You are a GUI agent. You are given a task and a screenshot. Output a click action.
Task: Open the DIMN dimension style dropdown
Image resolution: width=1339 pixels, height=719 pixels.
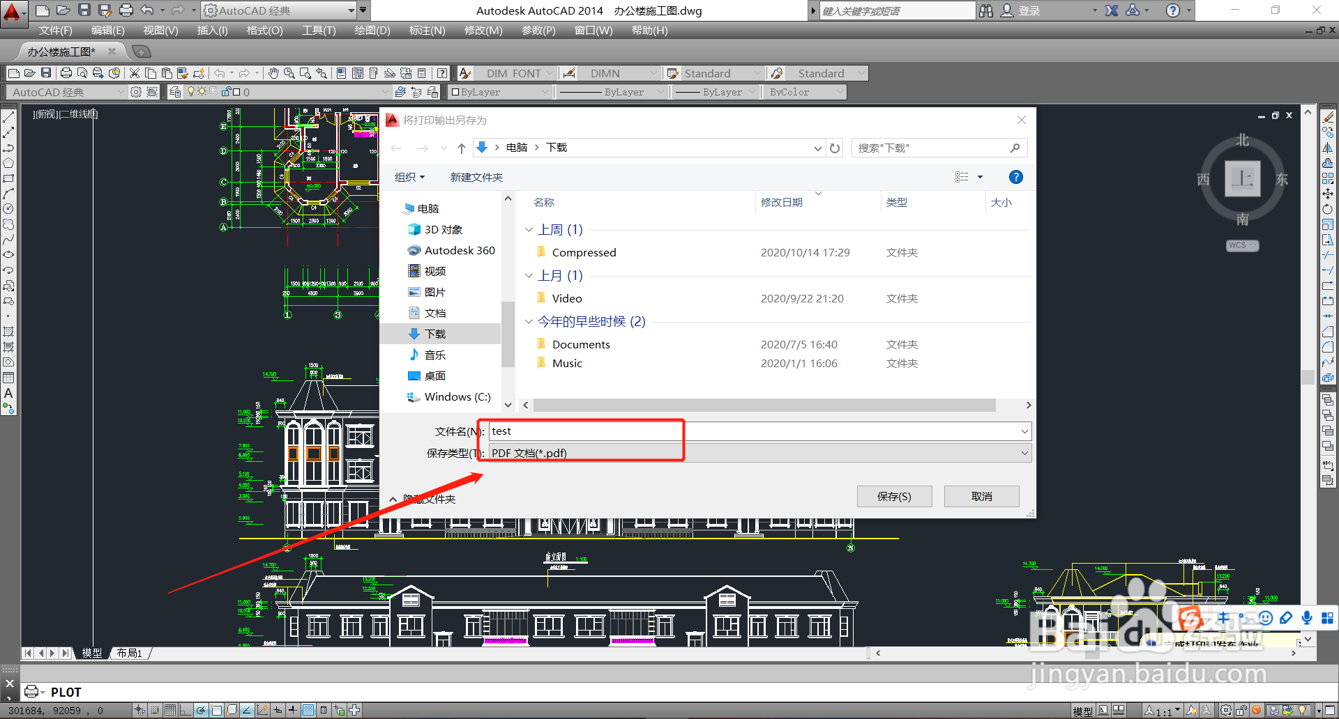click(653, 73)
